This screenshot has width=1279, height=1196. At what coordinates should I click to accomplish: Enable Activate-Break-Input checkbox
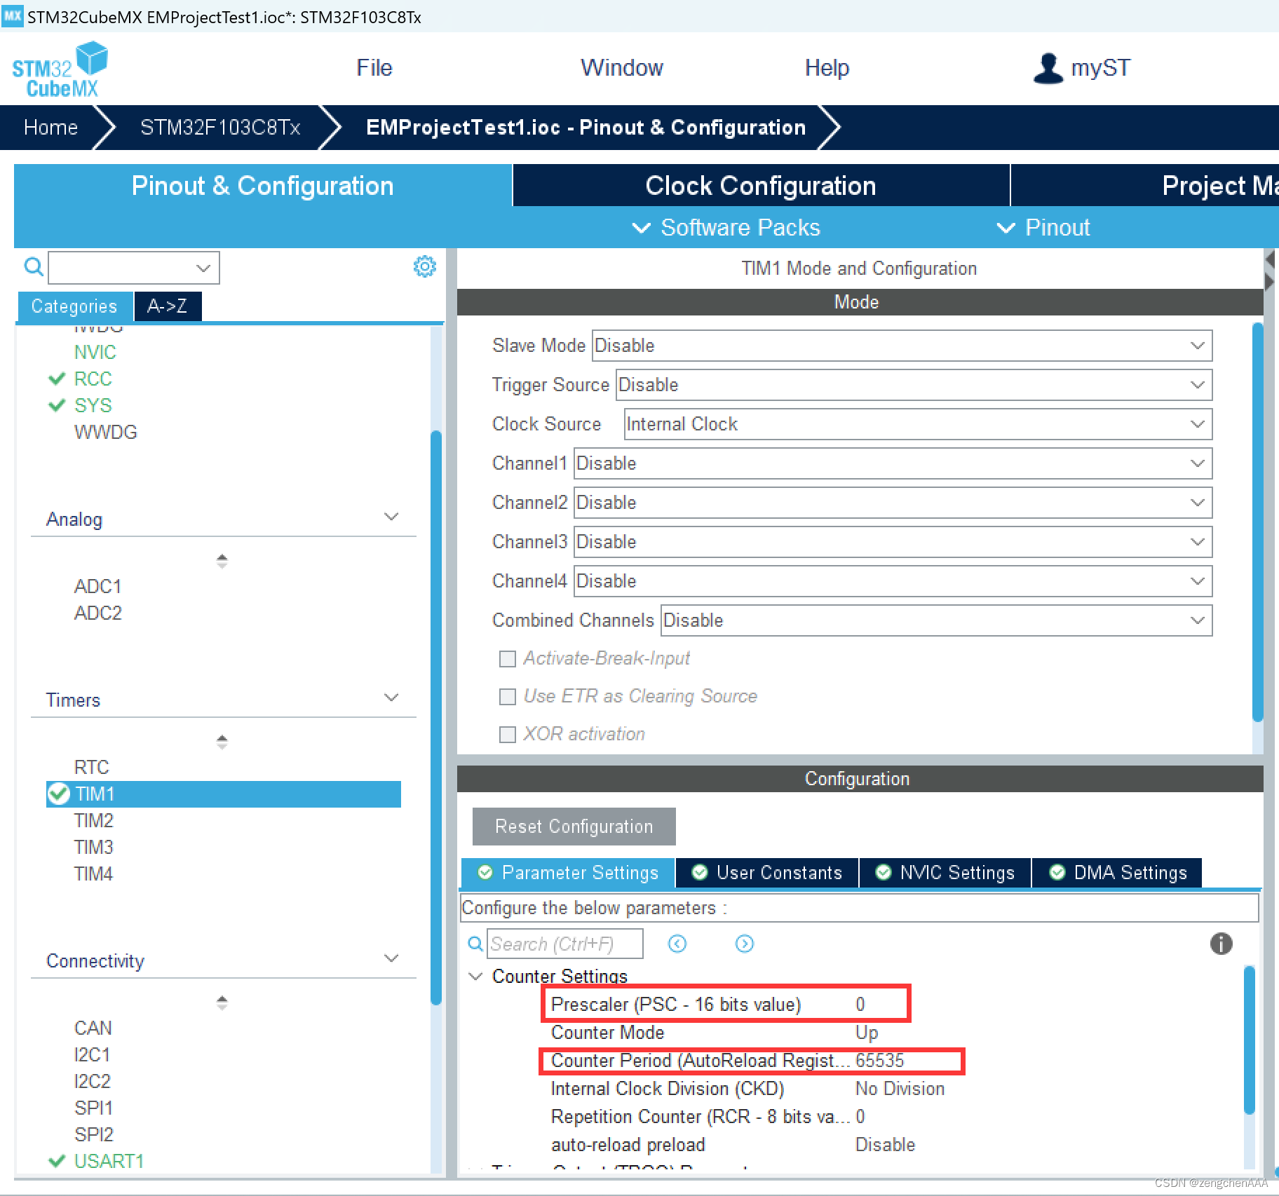click(x=506, y=658)
